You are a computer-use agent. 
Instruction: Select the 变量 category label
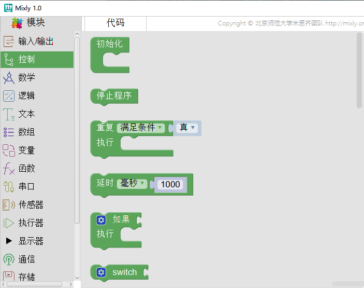pos(27,150)
